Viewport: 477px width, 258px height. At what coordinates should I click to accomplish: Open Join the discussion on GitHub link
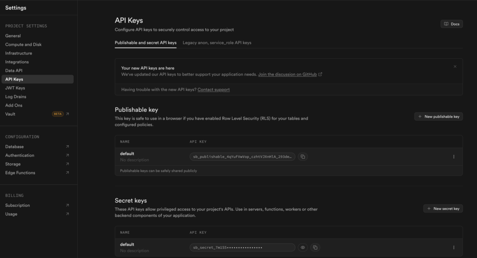[287, 74]
